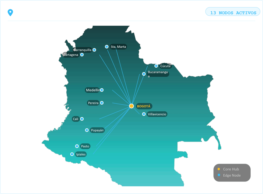263x194 pixels.
Task: Click the Bucaramanga node marker
Action: (144, 74)
